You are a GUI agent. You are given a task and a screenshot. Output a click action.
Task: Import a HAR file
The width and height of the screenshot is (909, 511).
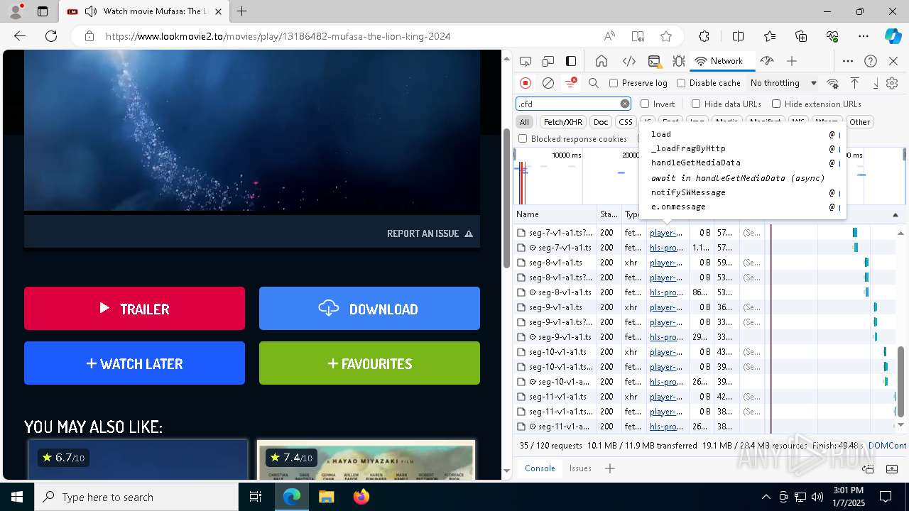coord(855,83)
